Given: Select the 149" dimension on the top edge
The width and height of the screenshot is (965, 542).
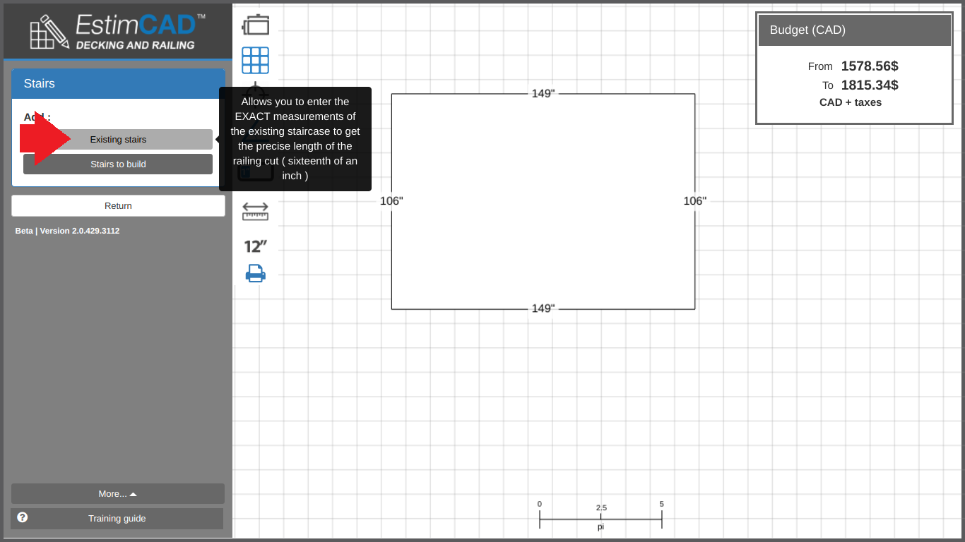Looking at the screenshot, I should click(x=543, y=94).
